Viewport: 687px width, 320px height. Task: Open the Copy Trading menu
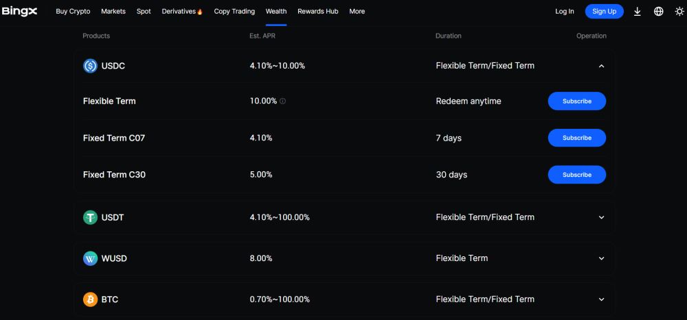[x=234, y=12]
